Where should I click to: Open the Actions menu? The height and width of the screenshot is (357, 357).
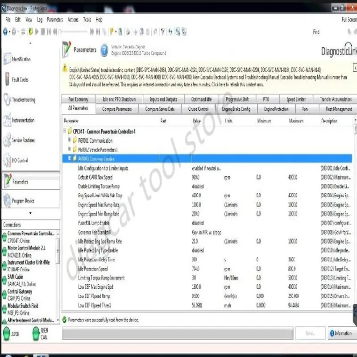tap(73, 20)
